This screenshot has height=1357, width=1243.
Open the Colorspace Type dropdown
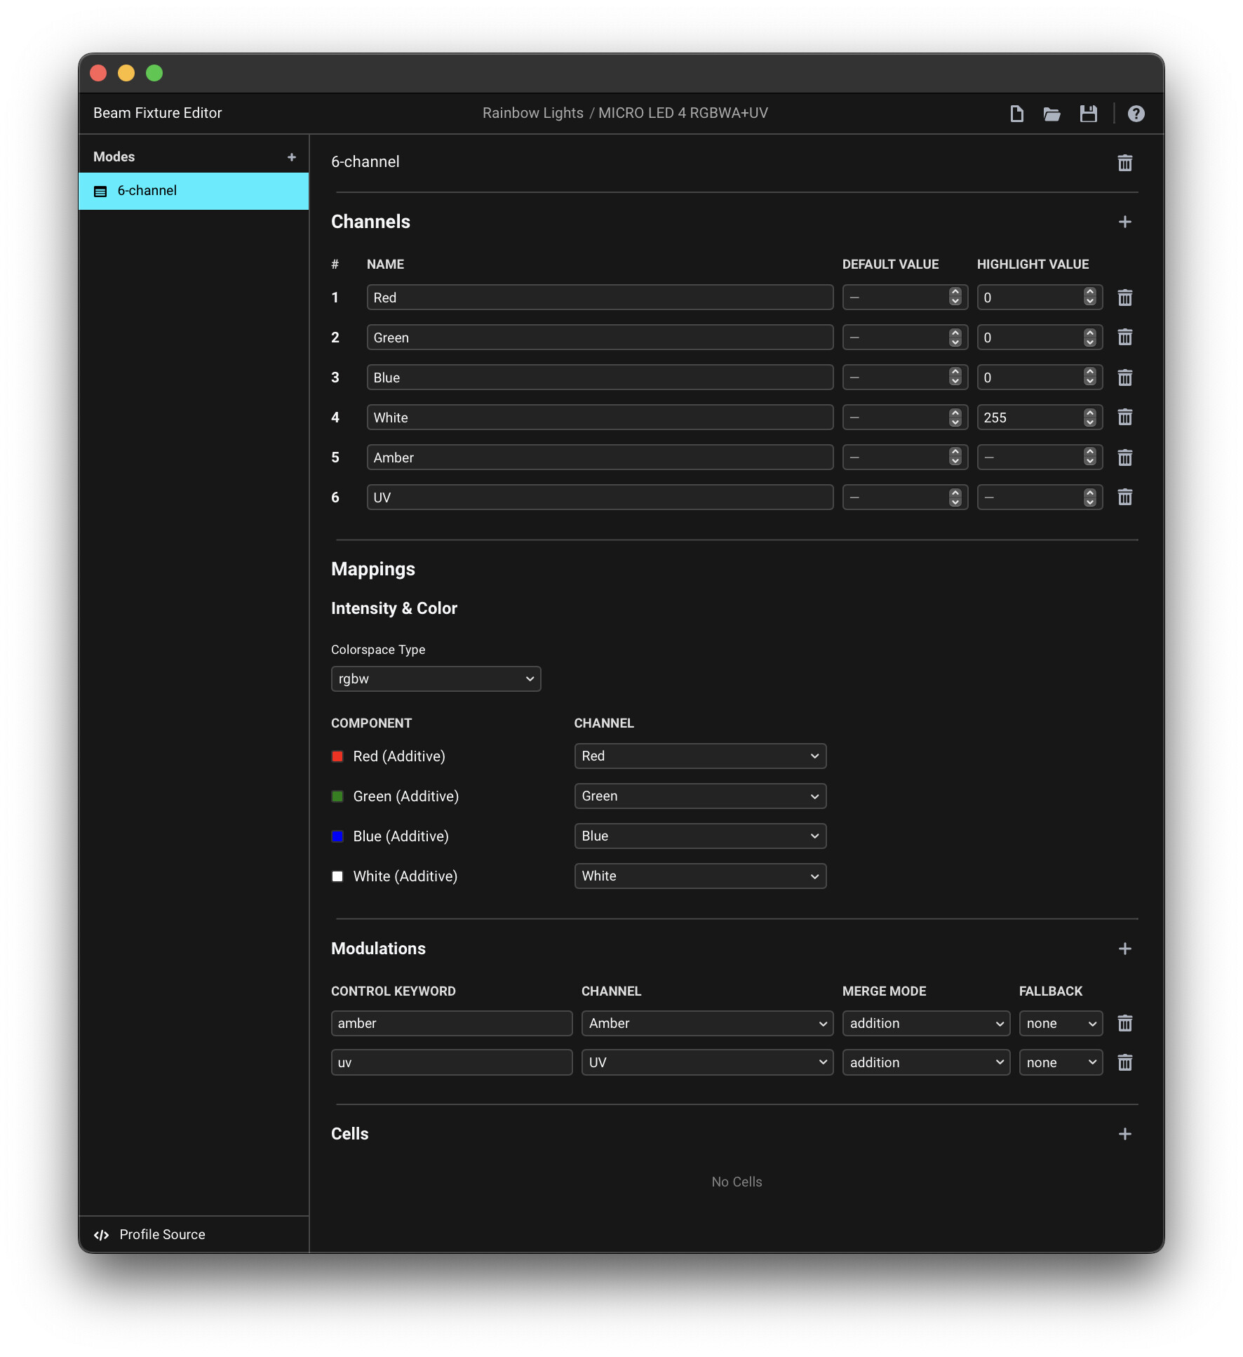pyautogui.click(x=436, y=678)
